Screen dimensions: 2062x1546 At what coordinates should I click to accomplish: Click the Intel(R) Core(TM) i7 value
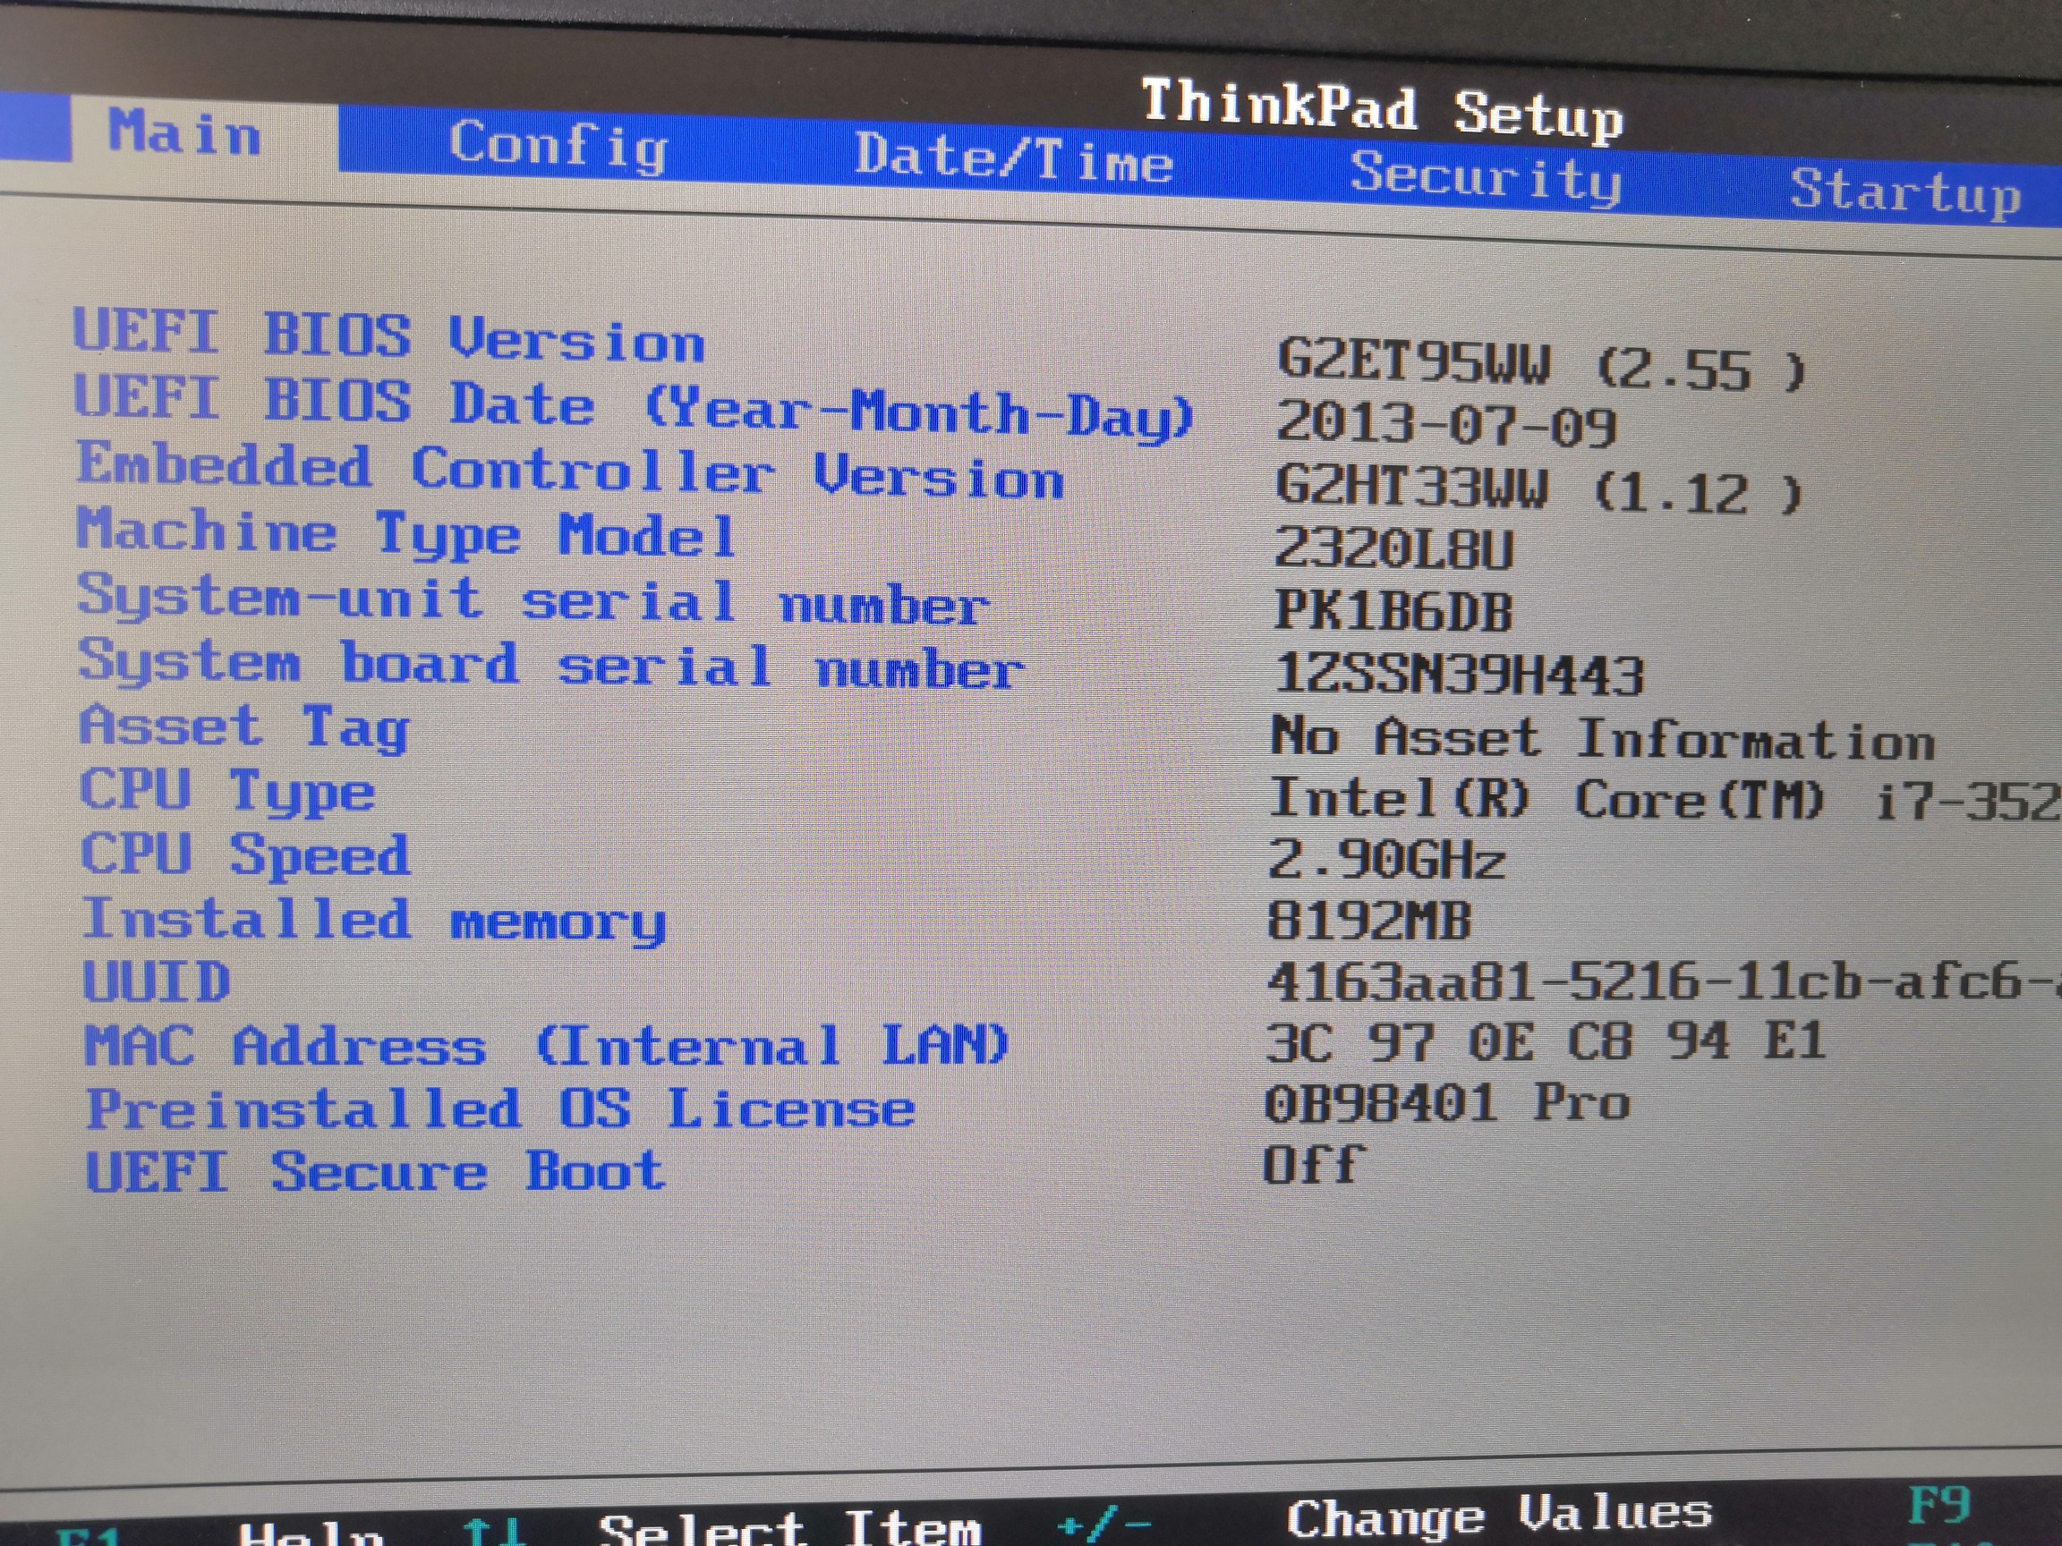coord(1665,800)
